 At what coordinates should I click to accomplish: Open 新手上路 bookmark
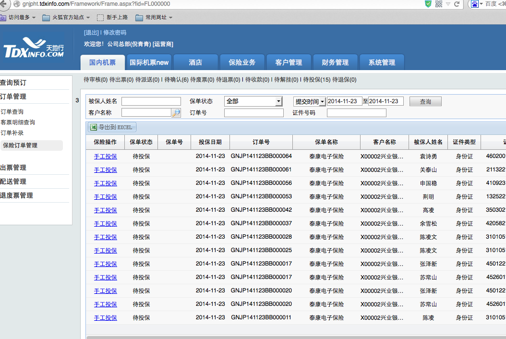pyautogui.click(x=112, y=17)
